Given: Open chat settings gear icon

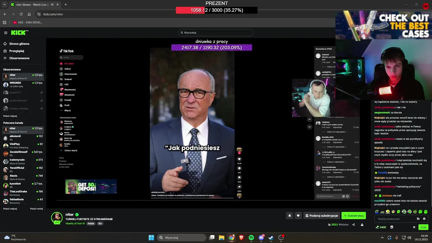Looking at the screenshot, I should (x=414, y=227).
